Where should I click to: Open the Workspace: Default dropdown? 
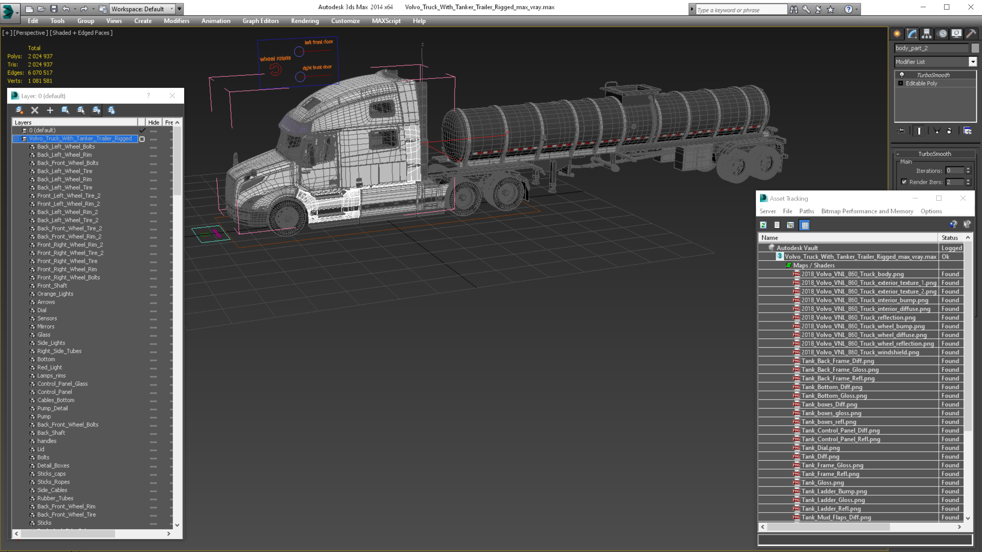(x=142, y=9)
